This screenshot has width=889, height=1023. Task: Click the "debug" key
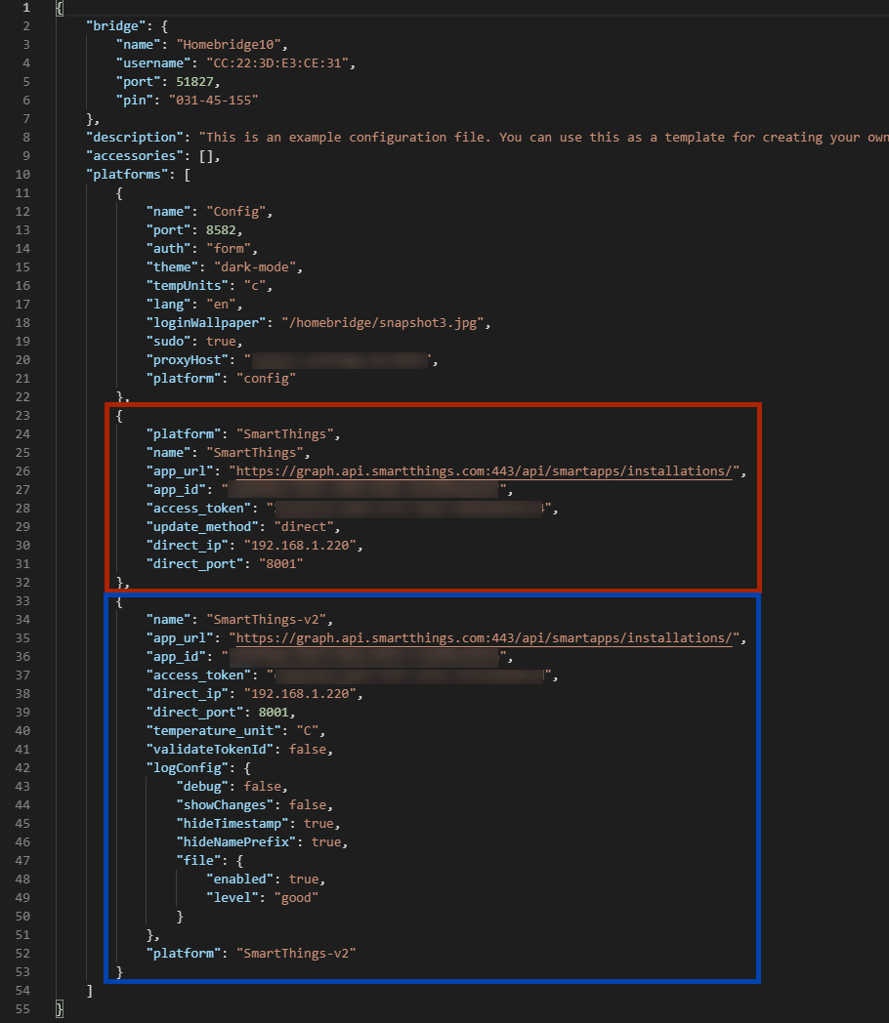click(202, 786)
